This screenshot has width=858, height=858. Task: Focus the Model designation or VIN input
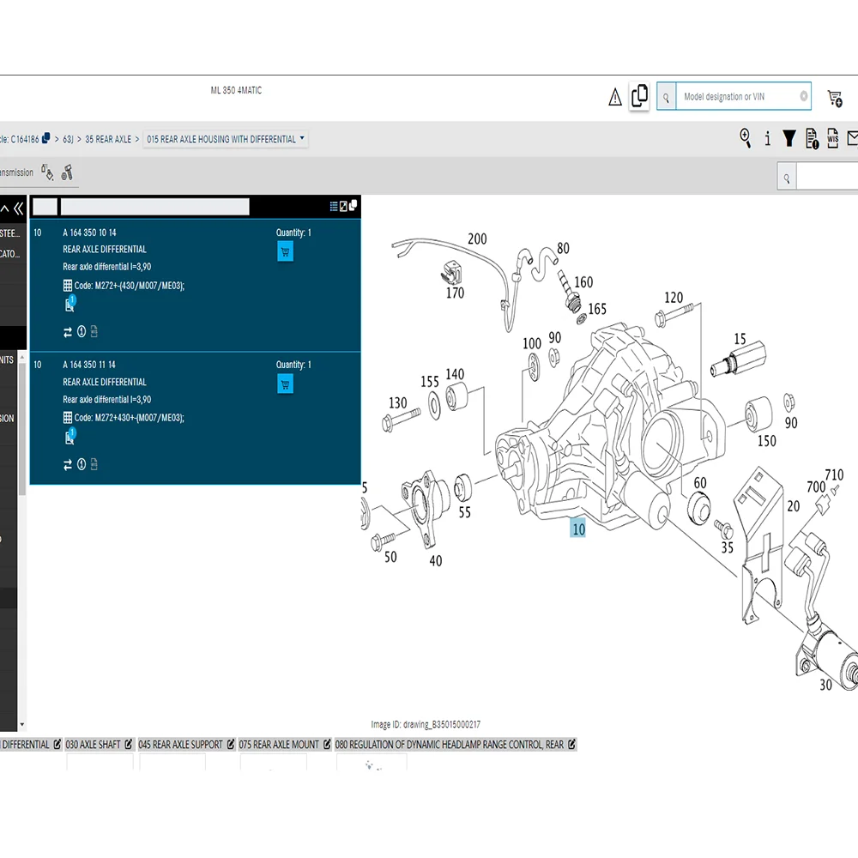[737, 97]
